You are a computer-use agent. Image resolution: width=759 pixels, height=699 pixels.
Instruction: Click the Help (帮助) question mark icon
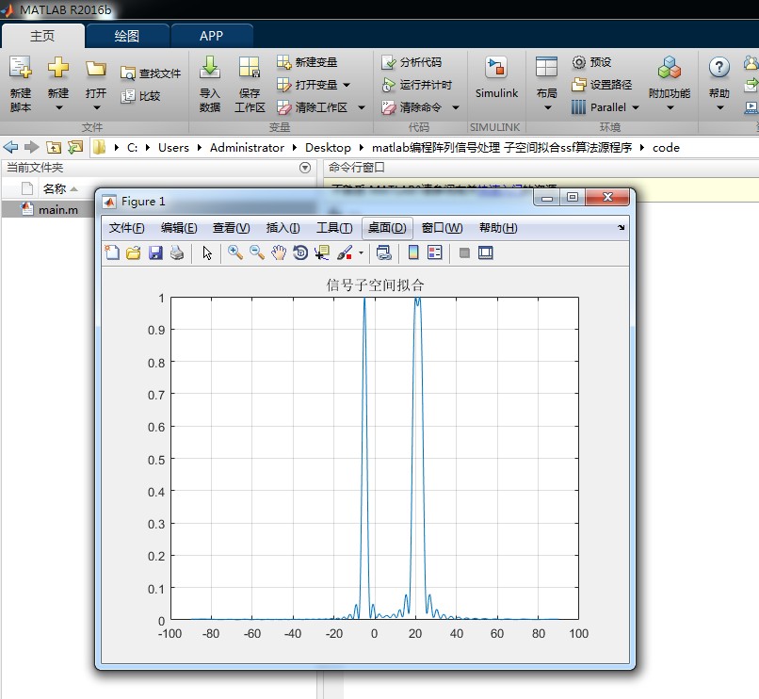[x=719, y=68]
